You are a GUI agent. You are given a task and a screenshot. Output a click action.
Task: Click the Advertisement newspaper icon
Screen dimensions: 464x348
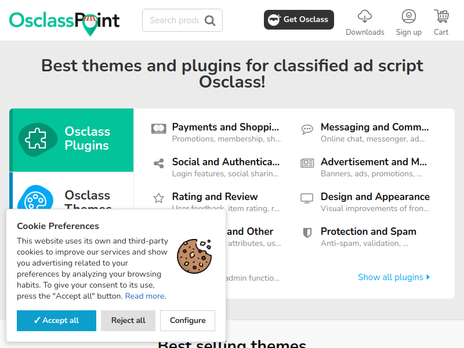click(x=307, y=163)
